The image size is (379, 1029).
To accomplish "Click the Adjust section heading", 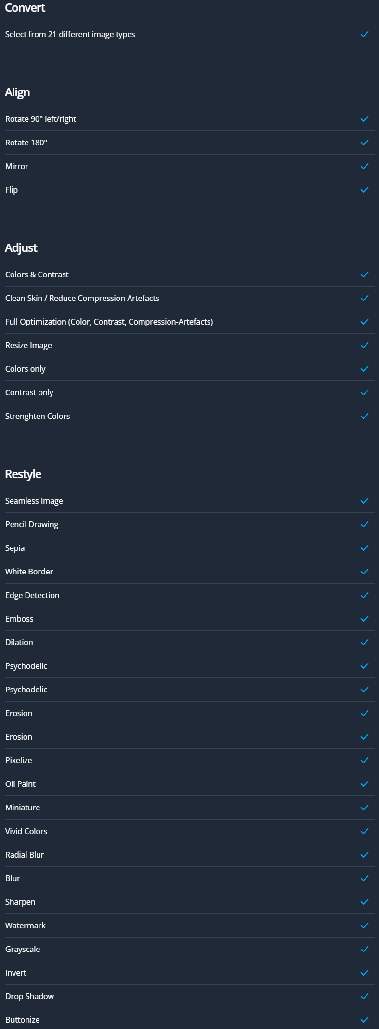I will click(x=21, y=247).
